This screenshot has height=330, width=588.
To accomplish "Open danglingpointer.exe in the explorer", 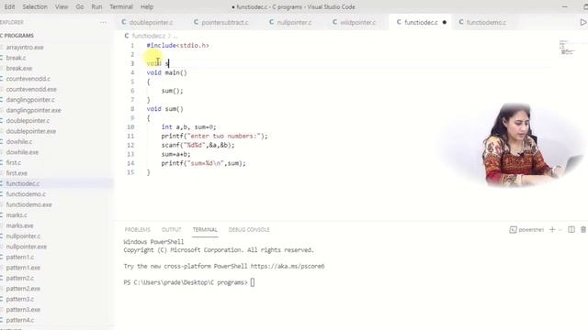I will (x=33, y=110).
